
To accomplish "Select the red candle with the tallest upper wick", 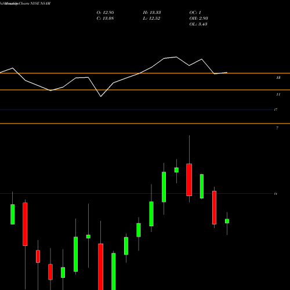I will pyautogui.click(x=189, y=180).
